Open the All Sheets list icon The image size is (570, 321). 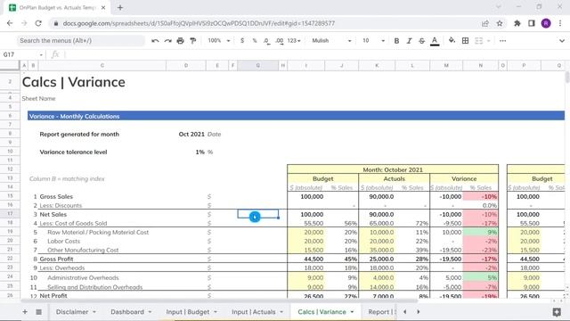click(x=38, y=312)
